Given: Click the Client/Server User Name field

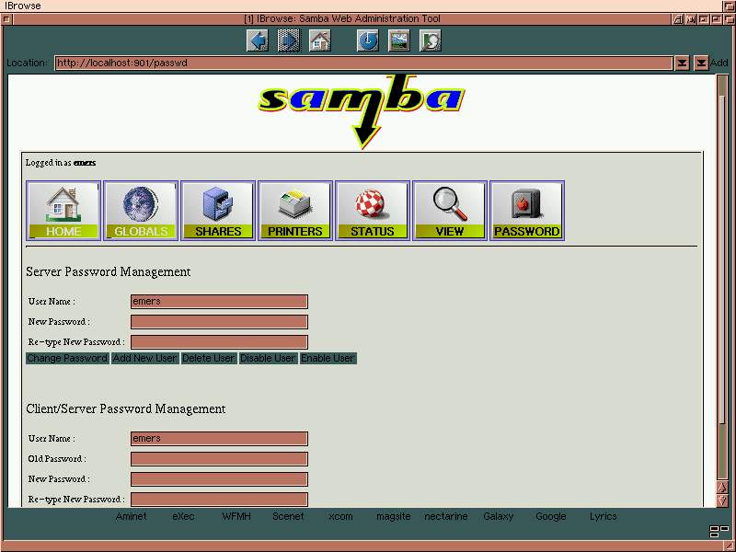Looking at the screenshot, I should [219, 439].
